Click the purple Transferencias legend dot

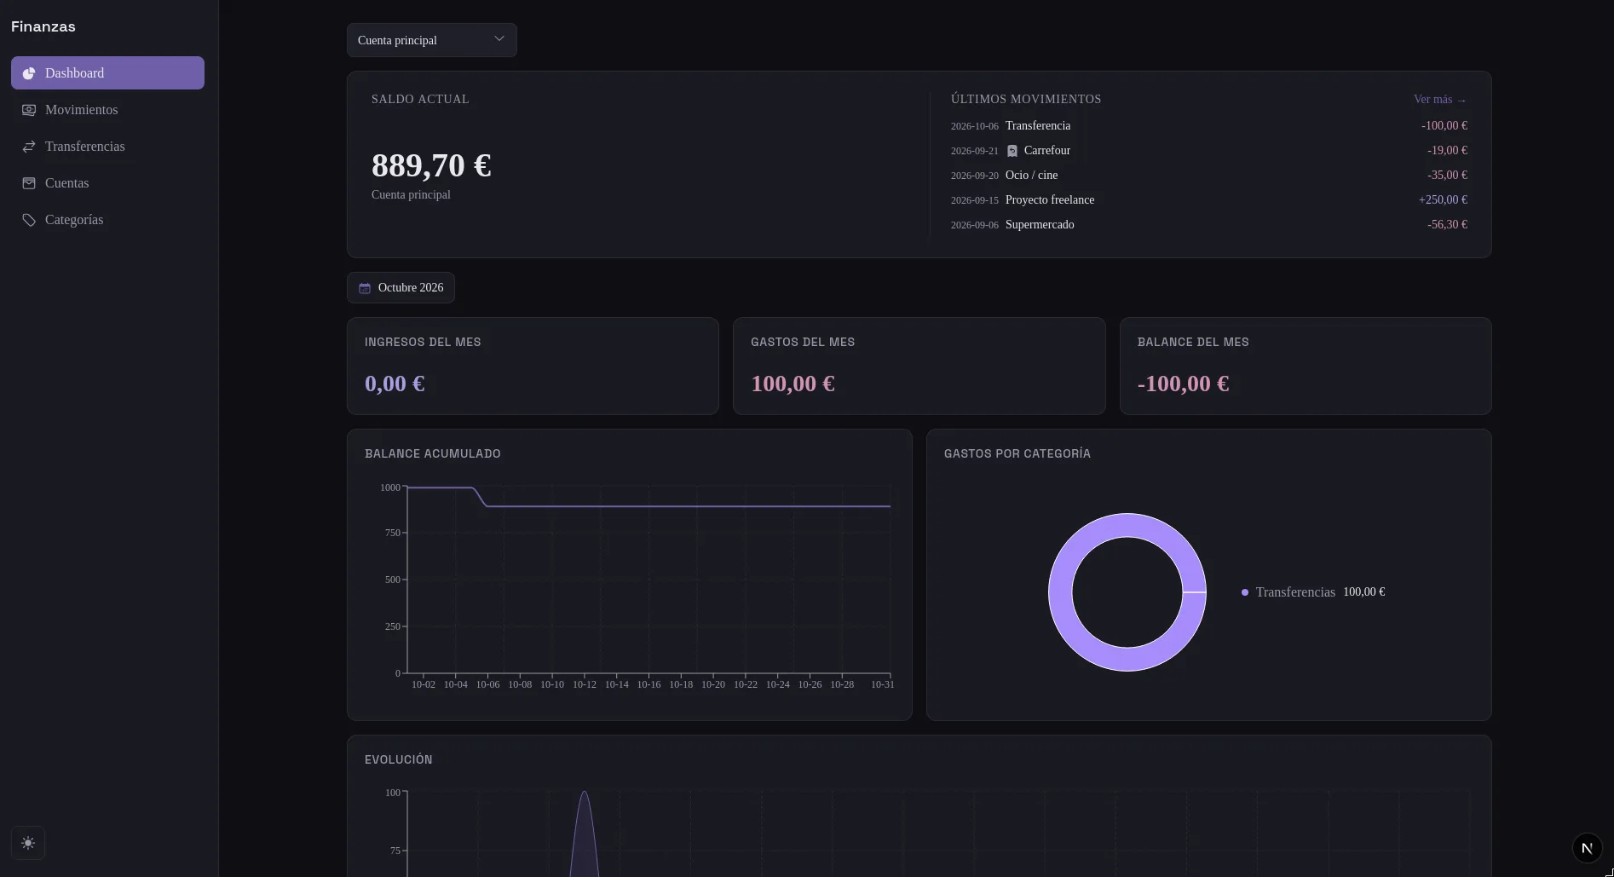click(x=1245, y=592)
